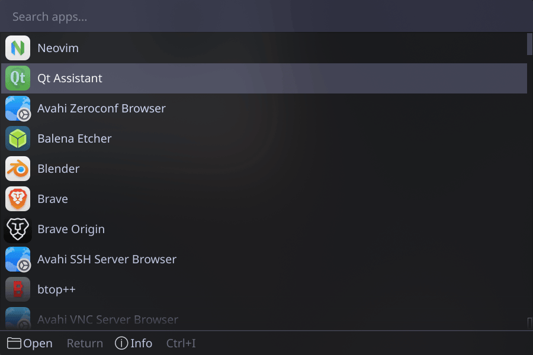Click the Avahi Zeroconf Browser icon

[x=18, y=108]
